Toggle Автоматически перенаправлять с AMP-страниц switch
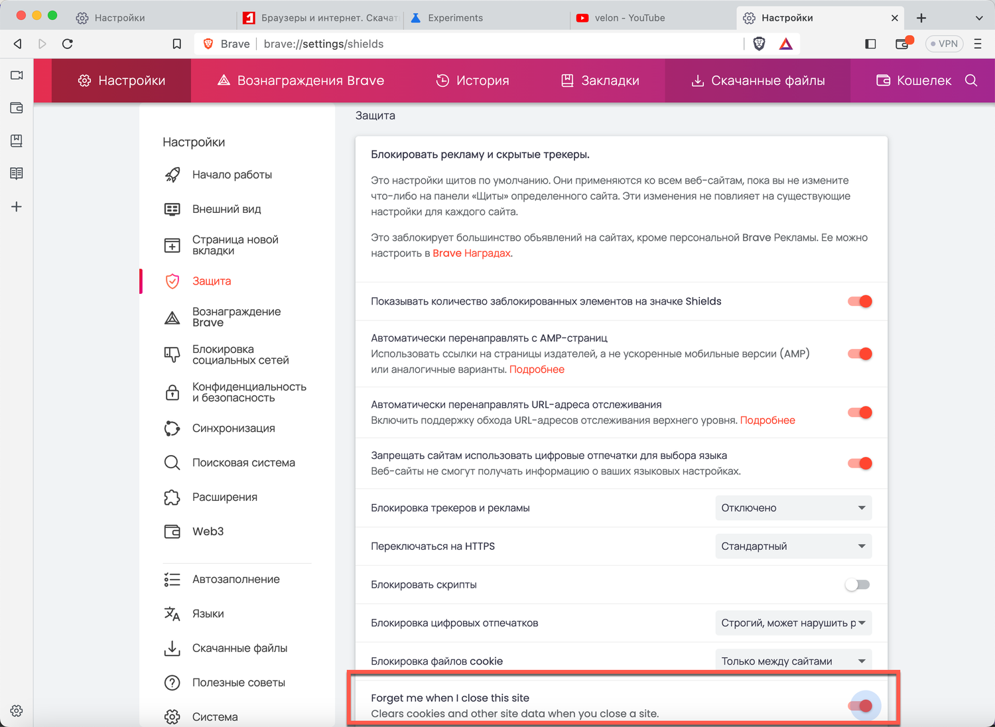The width and height of the screenshot is (995, 727). (860, 354)
